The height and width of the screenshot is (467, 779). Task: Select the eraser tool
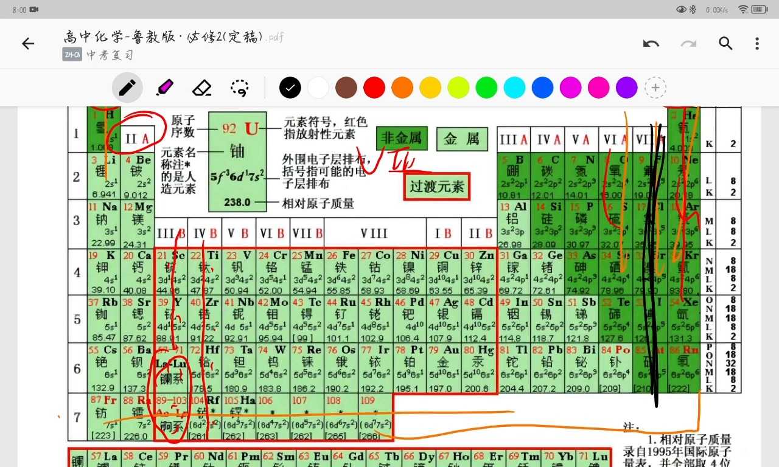click(201, 88)
